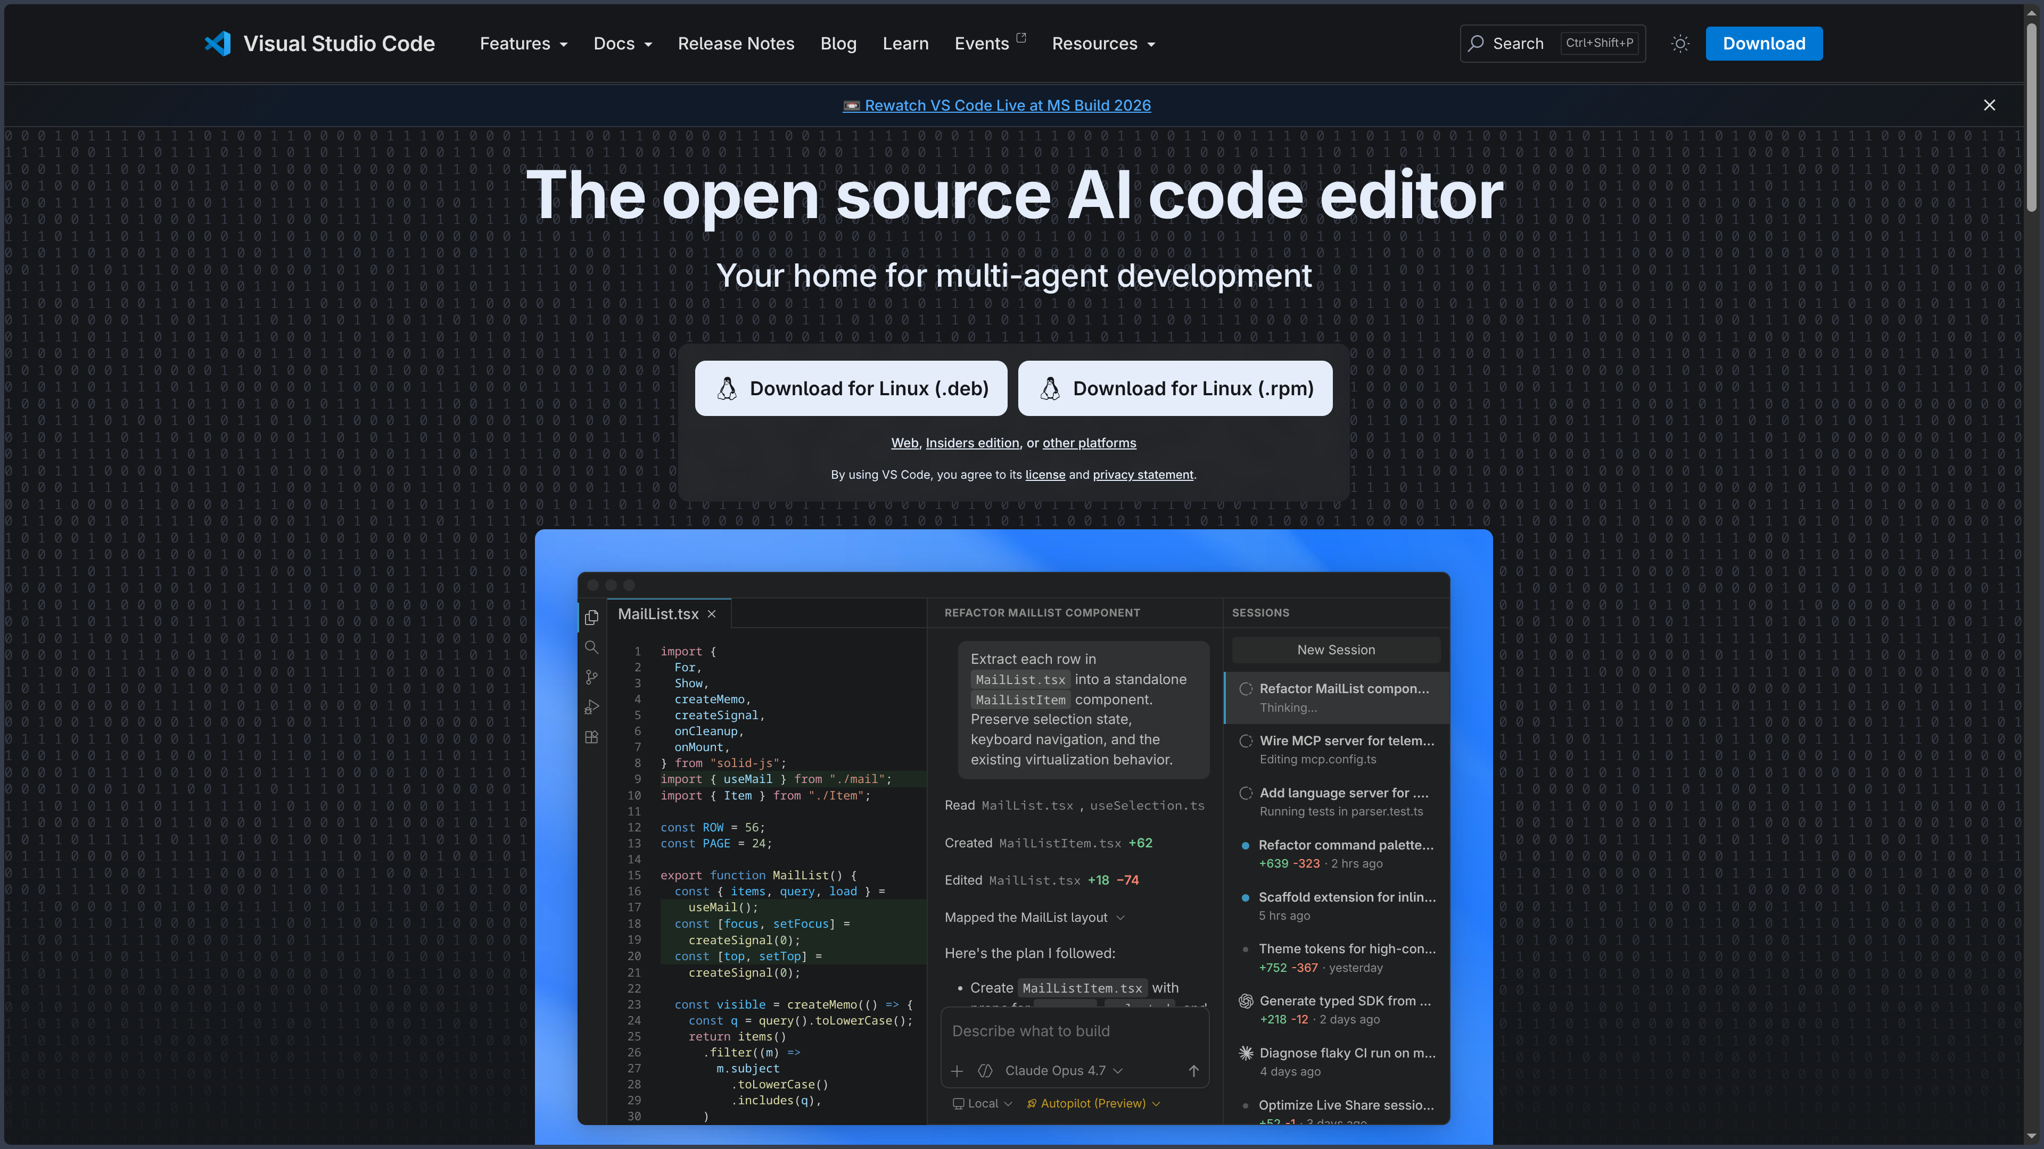Open the Local environment dropdown
The image size is (2044, 1149).
pyautogui.click(x=982, y=1104)
